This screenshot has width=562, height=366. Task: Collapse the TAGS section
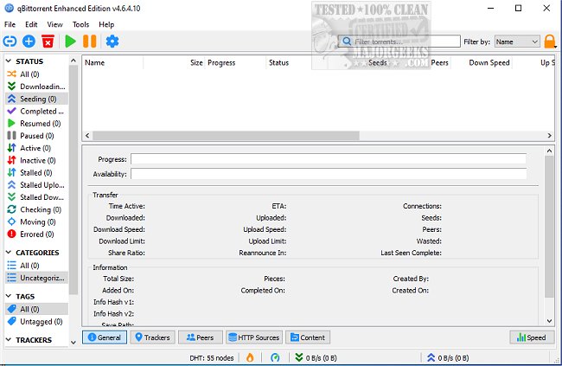click(9, 297)
